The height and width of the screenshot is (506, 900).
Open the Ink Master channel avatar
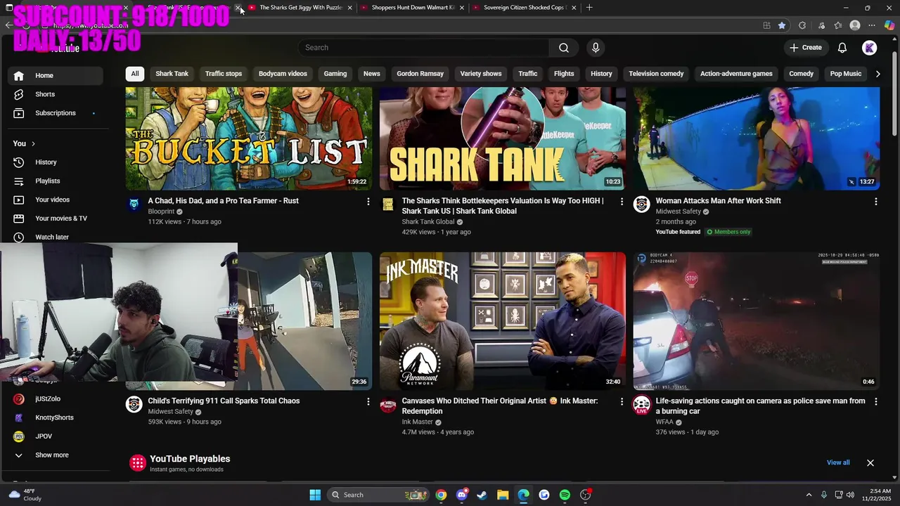click(x=387, y=404)
